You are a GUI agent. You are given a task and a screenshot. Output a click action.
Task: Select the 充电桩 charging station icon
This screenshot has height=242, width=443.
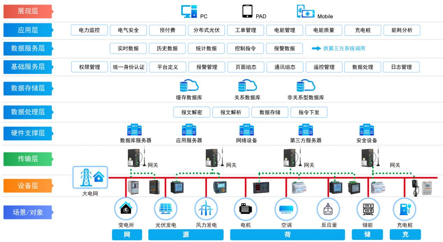point(404,209)
